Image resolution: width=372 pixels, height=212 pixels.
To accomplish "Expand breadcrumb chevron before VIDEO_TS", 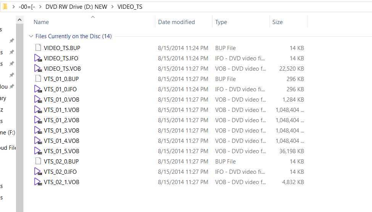I will click(112, 7).
